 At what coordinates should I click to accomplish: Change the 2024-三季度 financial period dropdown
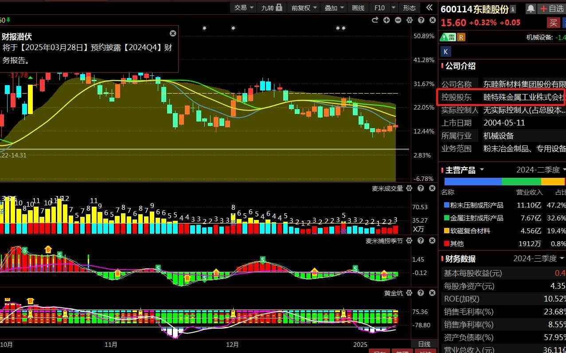coord(539,259)
